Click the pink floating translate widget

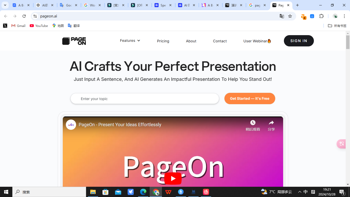342,144
